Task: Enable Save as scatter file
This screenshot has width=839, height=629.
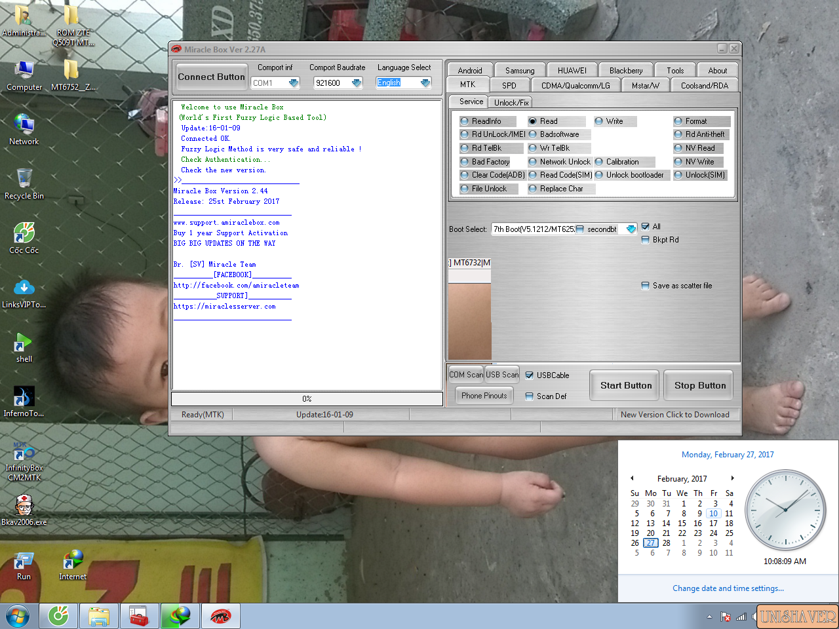Action: point(645,286)
